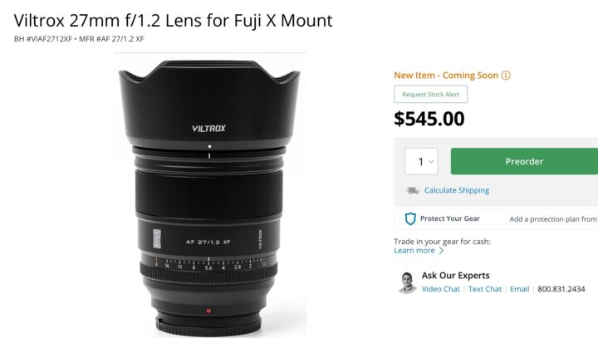The image size is (598, 338).
Task: Open the Calculate Shipping link
Action: pos(457,190)
